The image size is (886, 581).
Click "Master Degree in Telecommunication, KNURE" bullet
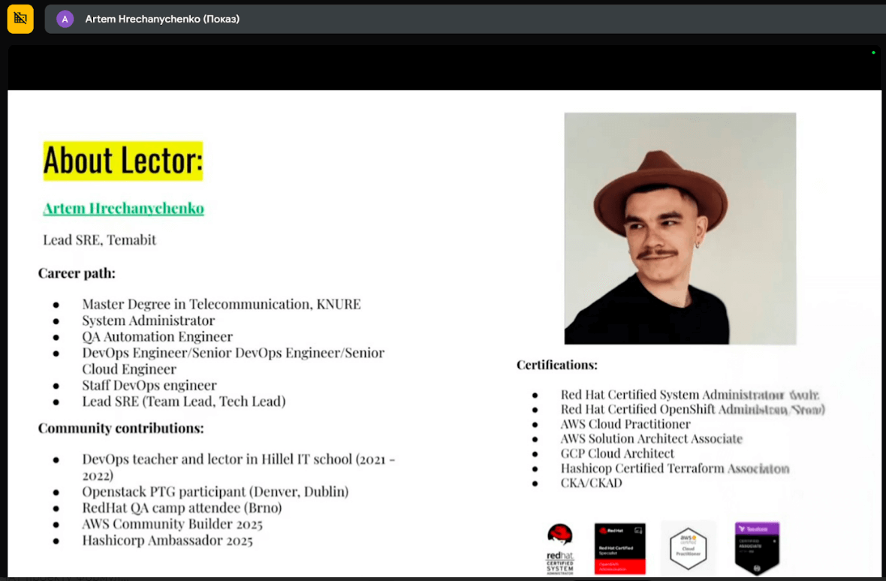click(x=221, y=304)
